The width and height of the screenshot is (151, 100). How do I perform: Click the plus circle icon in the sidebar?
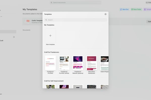(x=14, y=37)
